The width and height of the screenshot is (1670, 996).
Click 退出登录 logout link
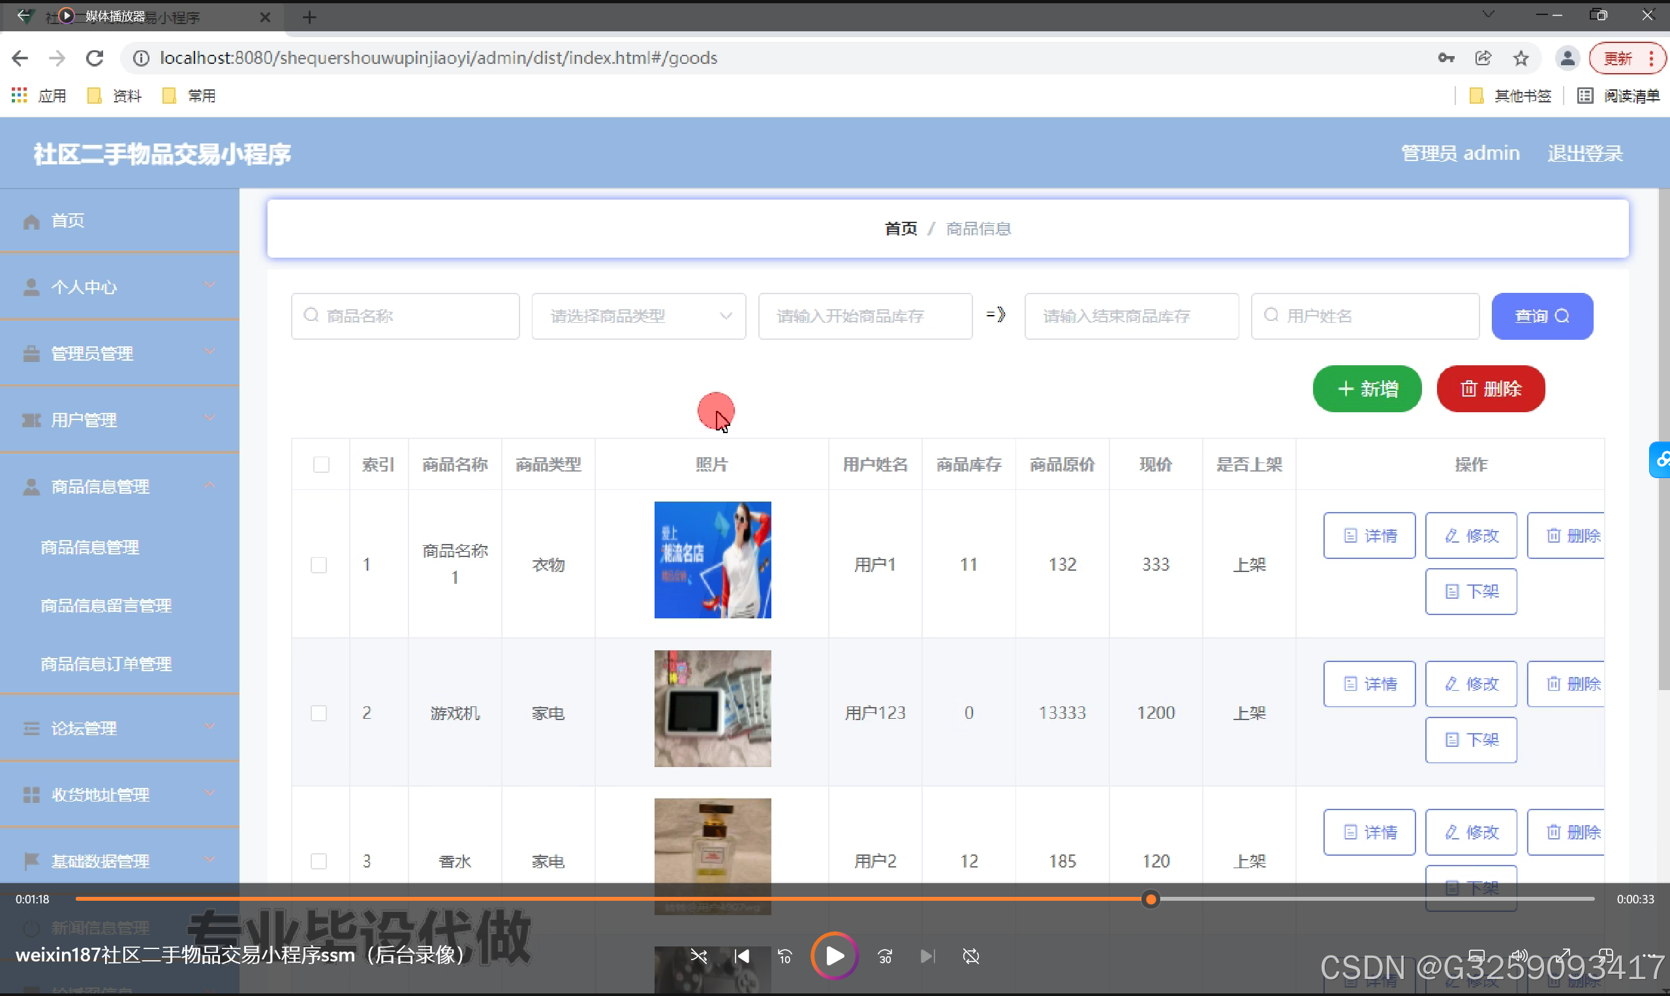click(x=1585, y=154)
